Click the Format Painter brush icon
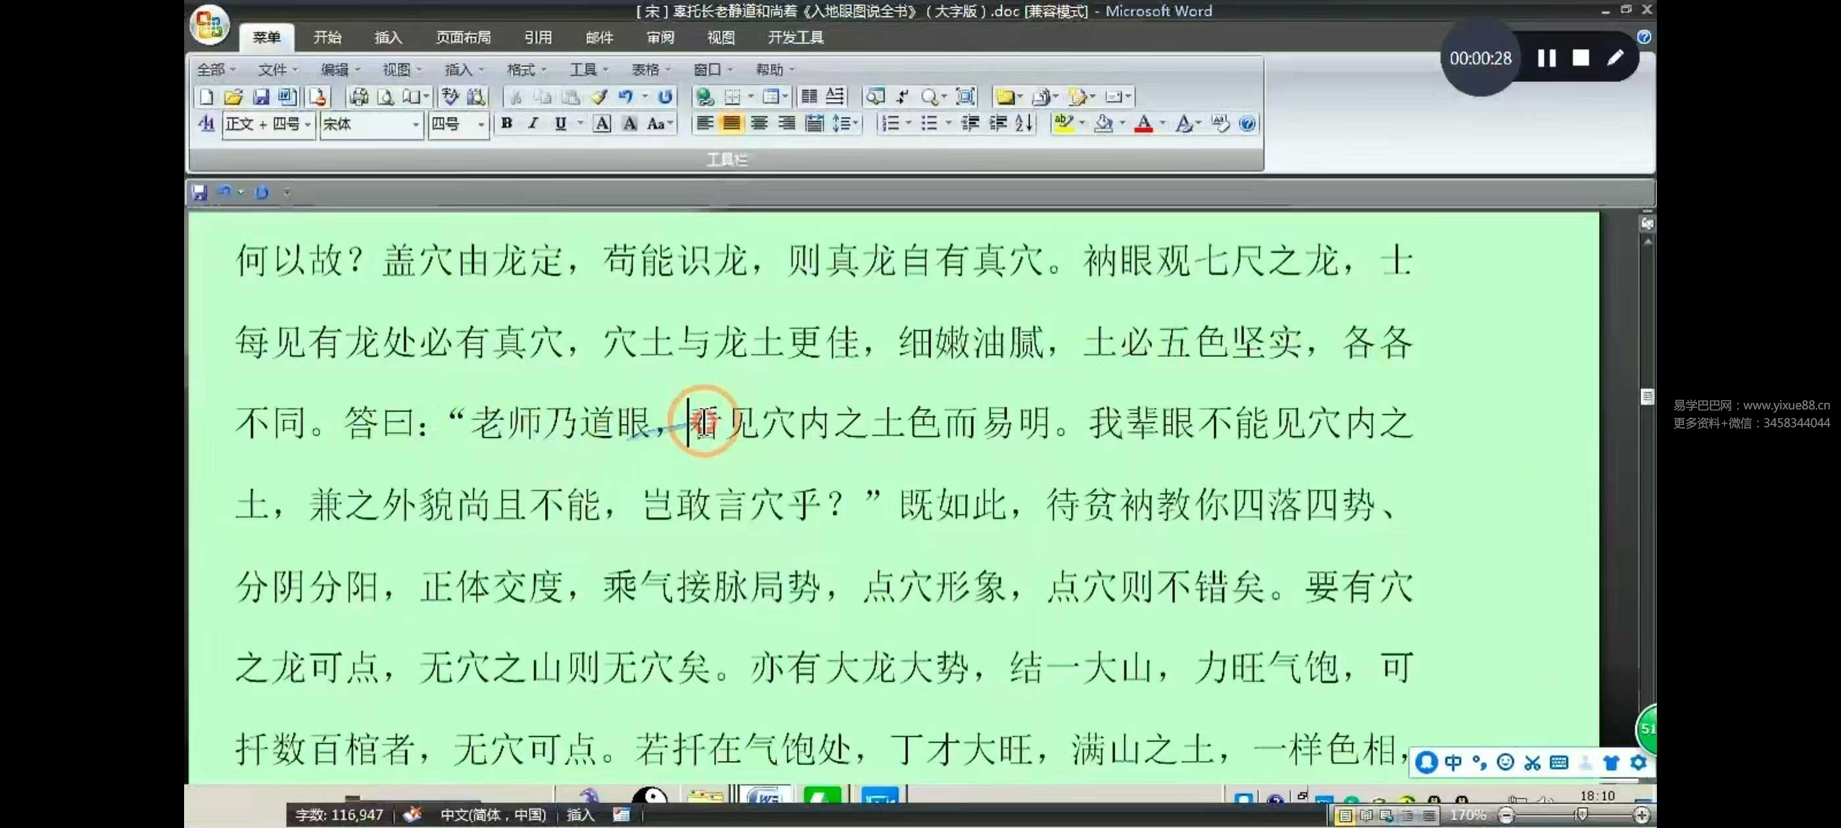Viewport: 1841px width, 828px height. point(599,97)
